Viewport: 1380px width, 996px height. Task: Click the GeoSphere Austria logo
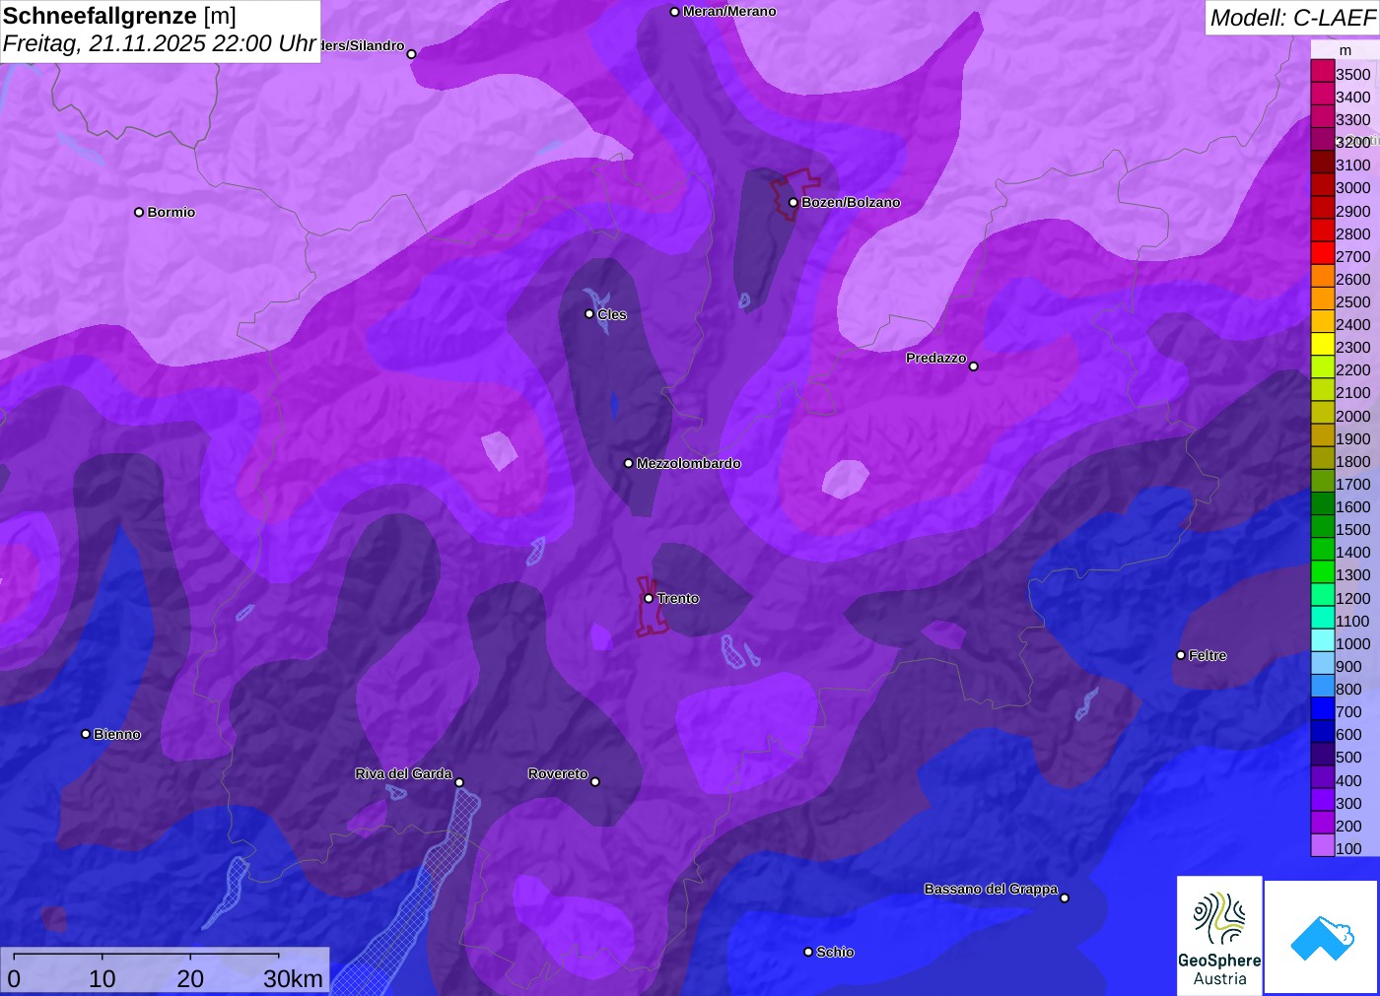[x=1219, y=935]
